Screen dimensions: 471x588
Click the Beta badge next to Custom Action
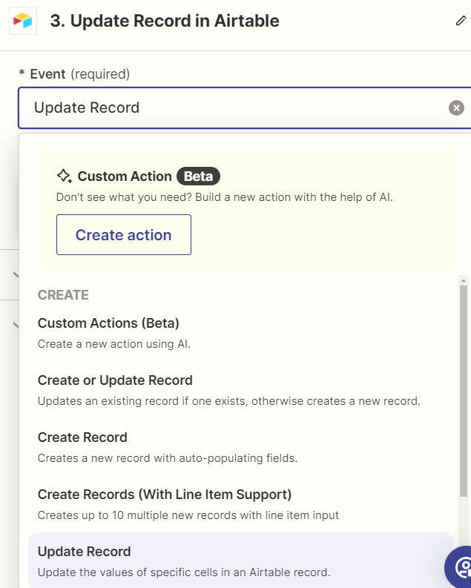pos(198,176)
